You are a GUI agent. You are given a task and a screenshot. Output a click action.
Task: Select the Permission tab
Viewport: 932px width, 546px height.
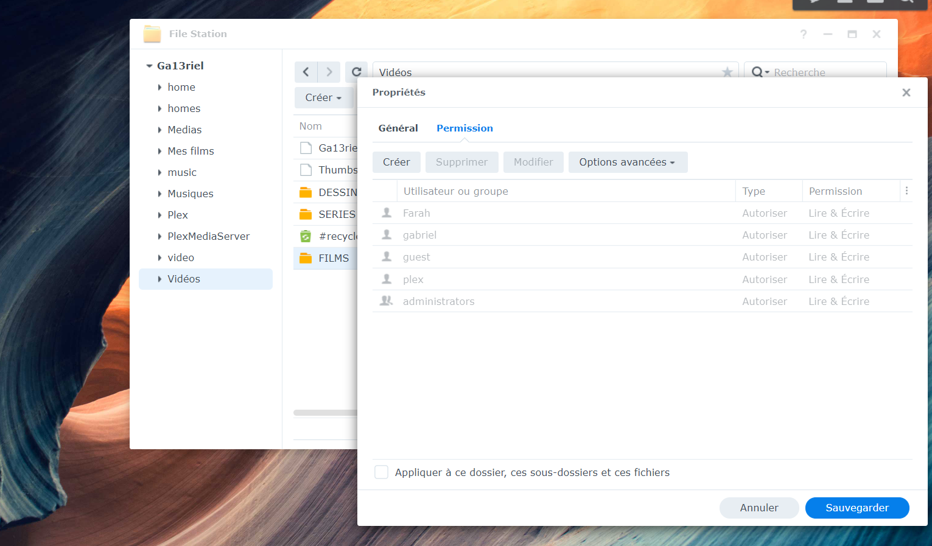464,128
